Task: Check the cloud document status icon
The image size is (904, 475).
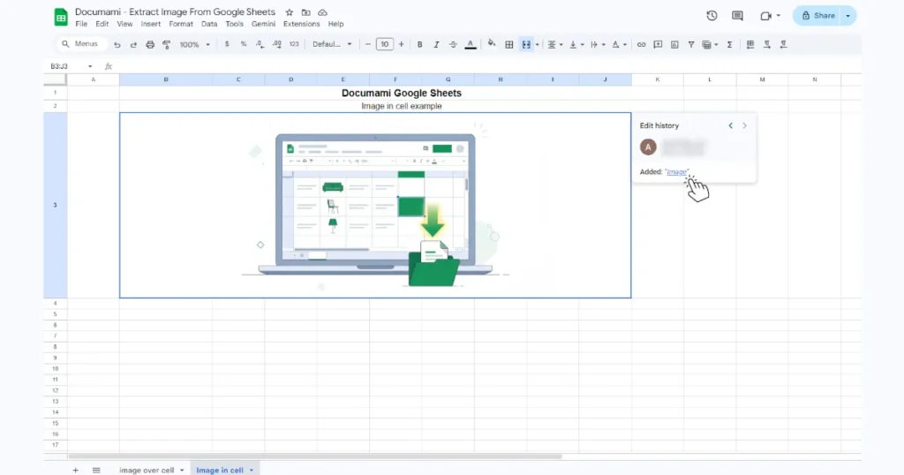Action: click(323, 12)
